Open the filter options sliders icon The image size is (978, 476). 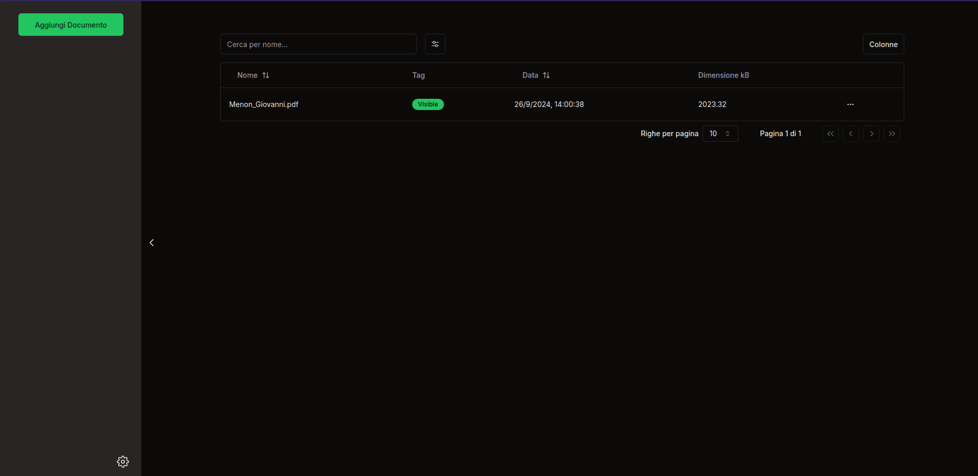pyautogui.click(x=435, y=44)
